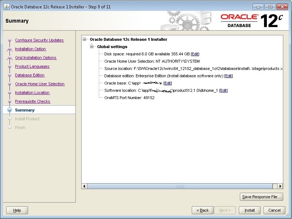Select the Oracle Home User Selection: NT AUTHORITY\SYSTEM row
This screenshot has width=292, height=219.
point(152,61)
